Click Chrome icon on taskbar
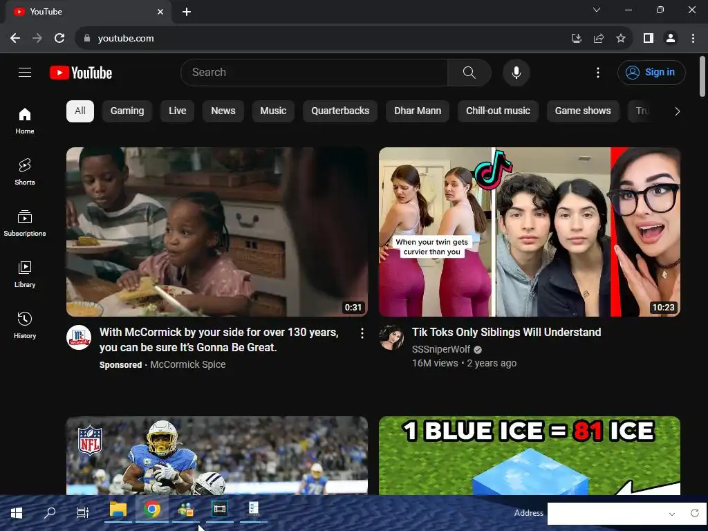The image size is (708, 531). tap(152, 510)
